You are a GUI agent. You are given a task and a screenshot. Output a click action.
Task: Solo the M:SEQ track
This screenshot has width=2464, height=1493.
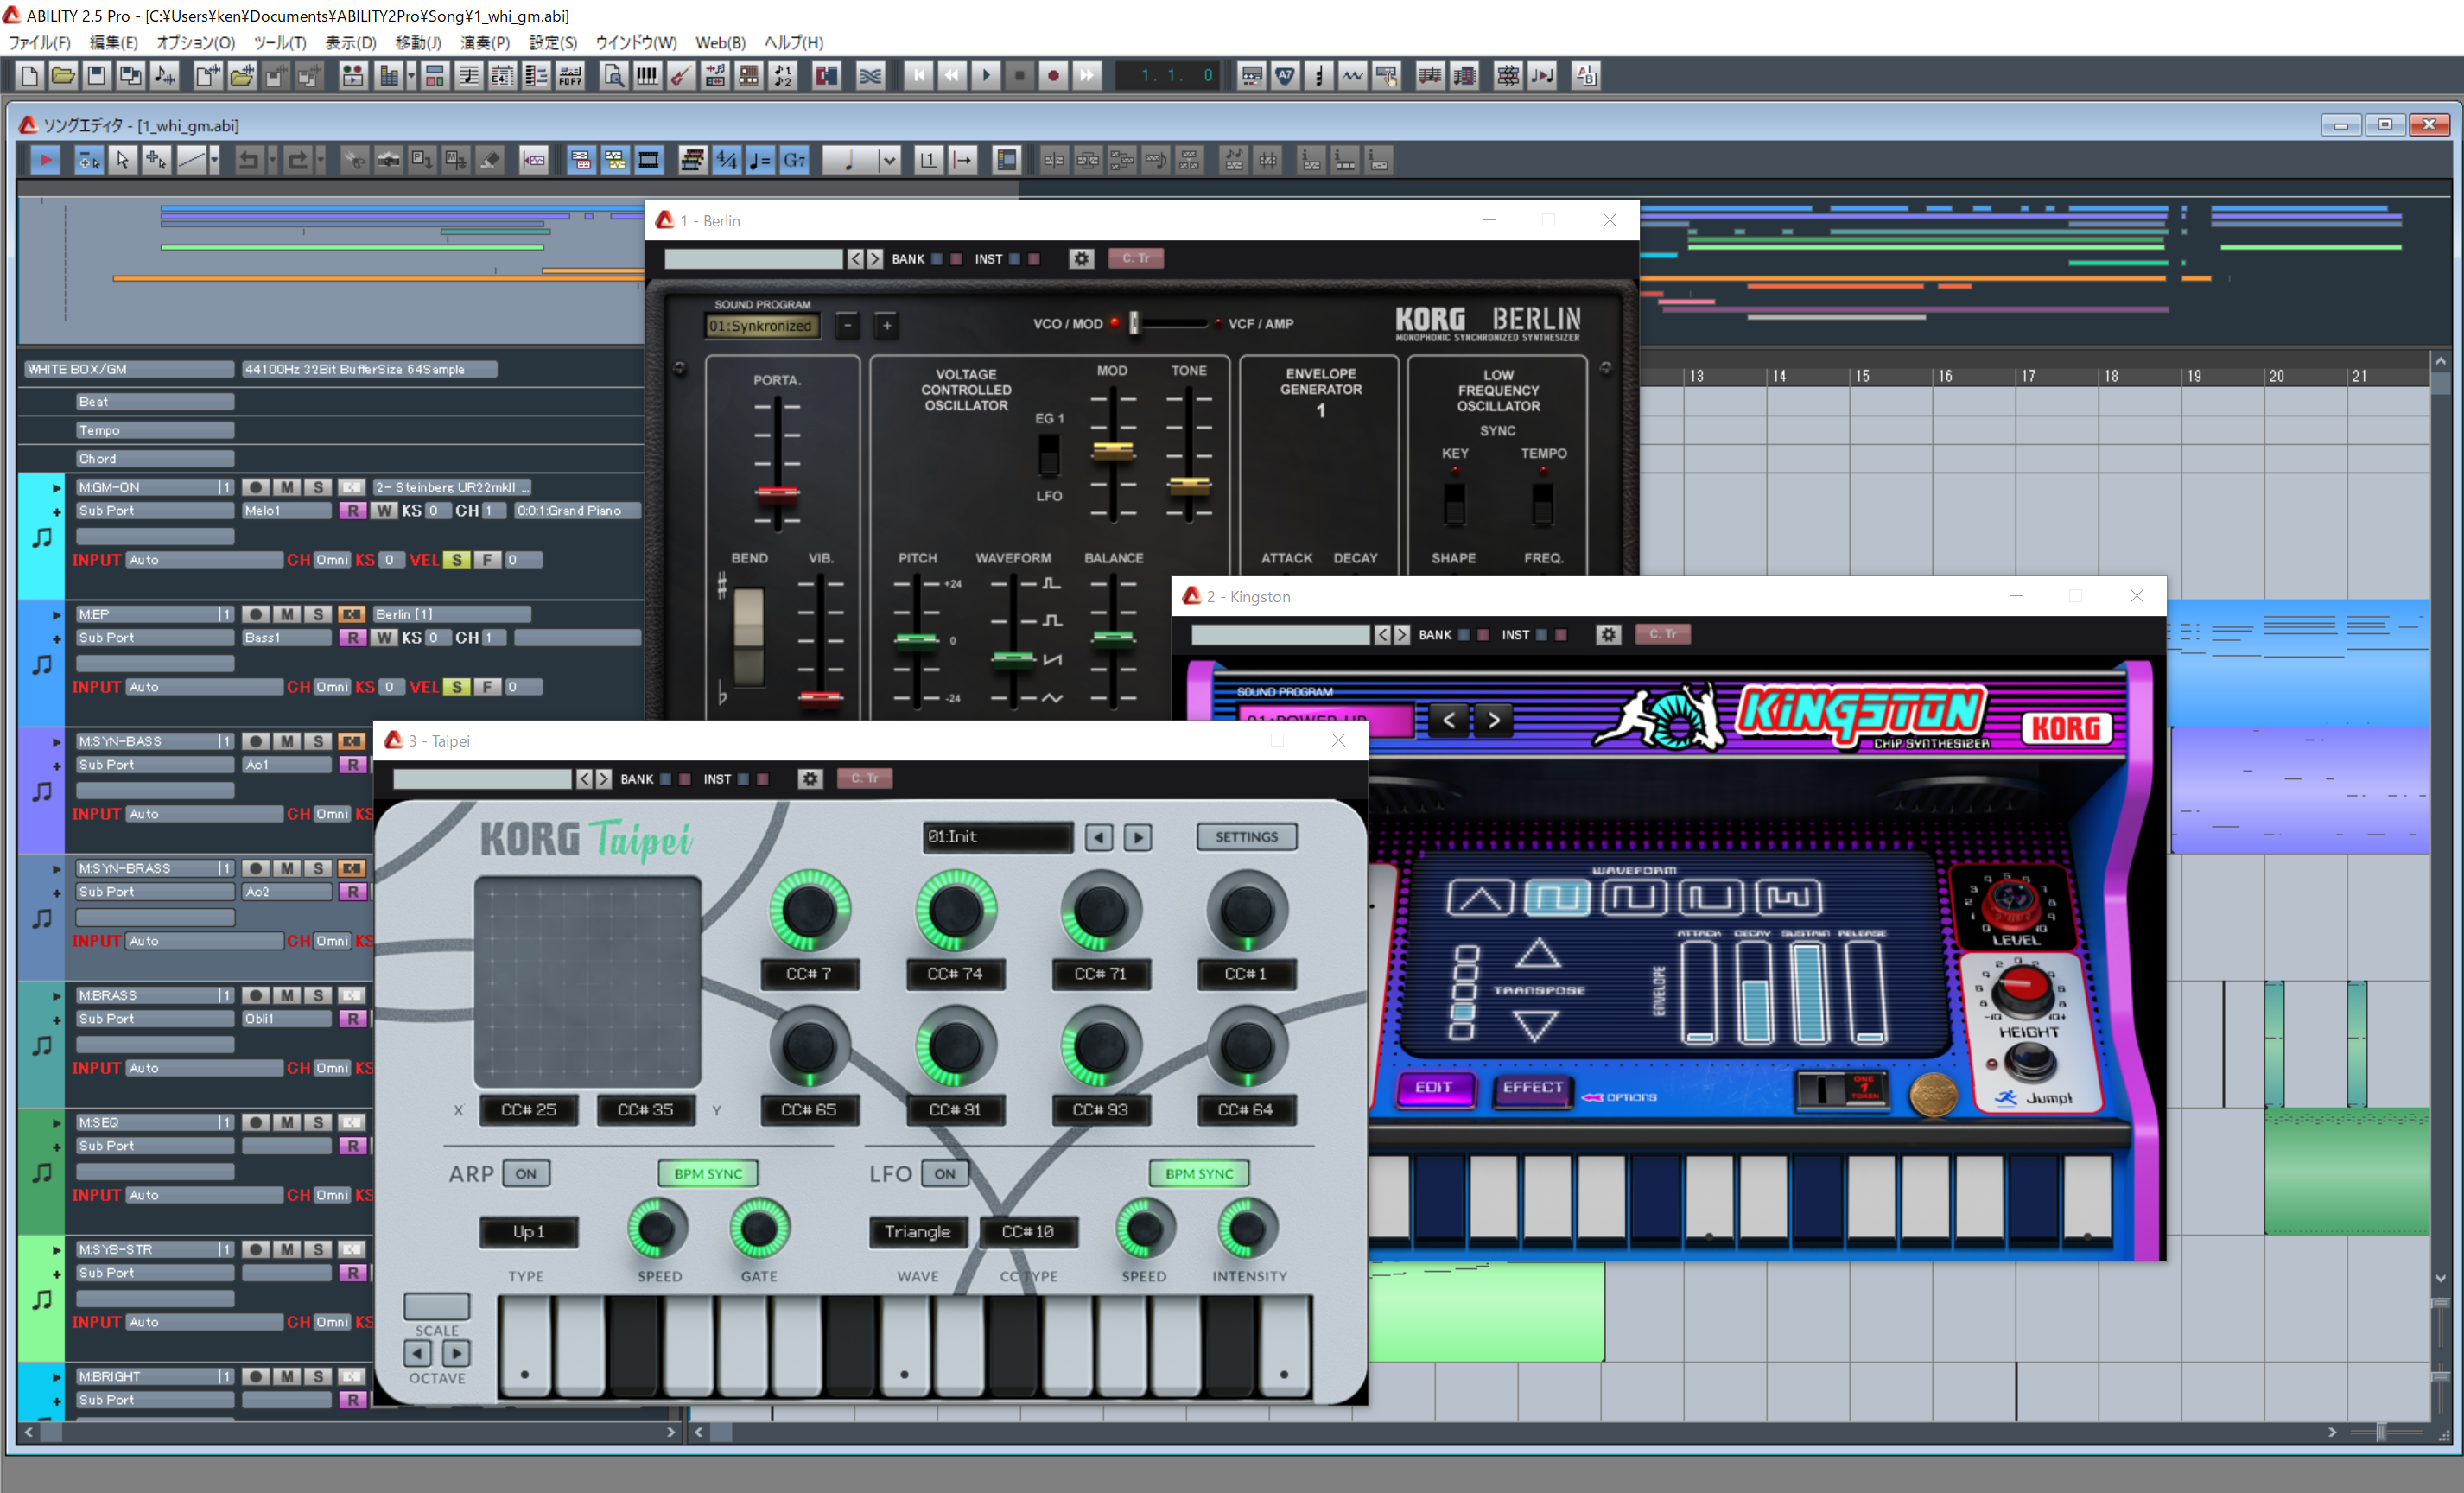[318, 1122]
